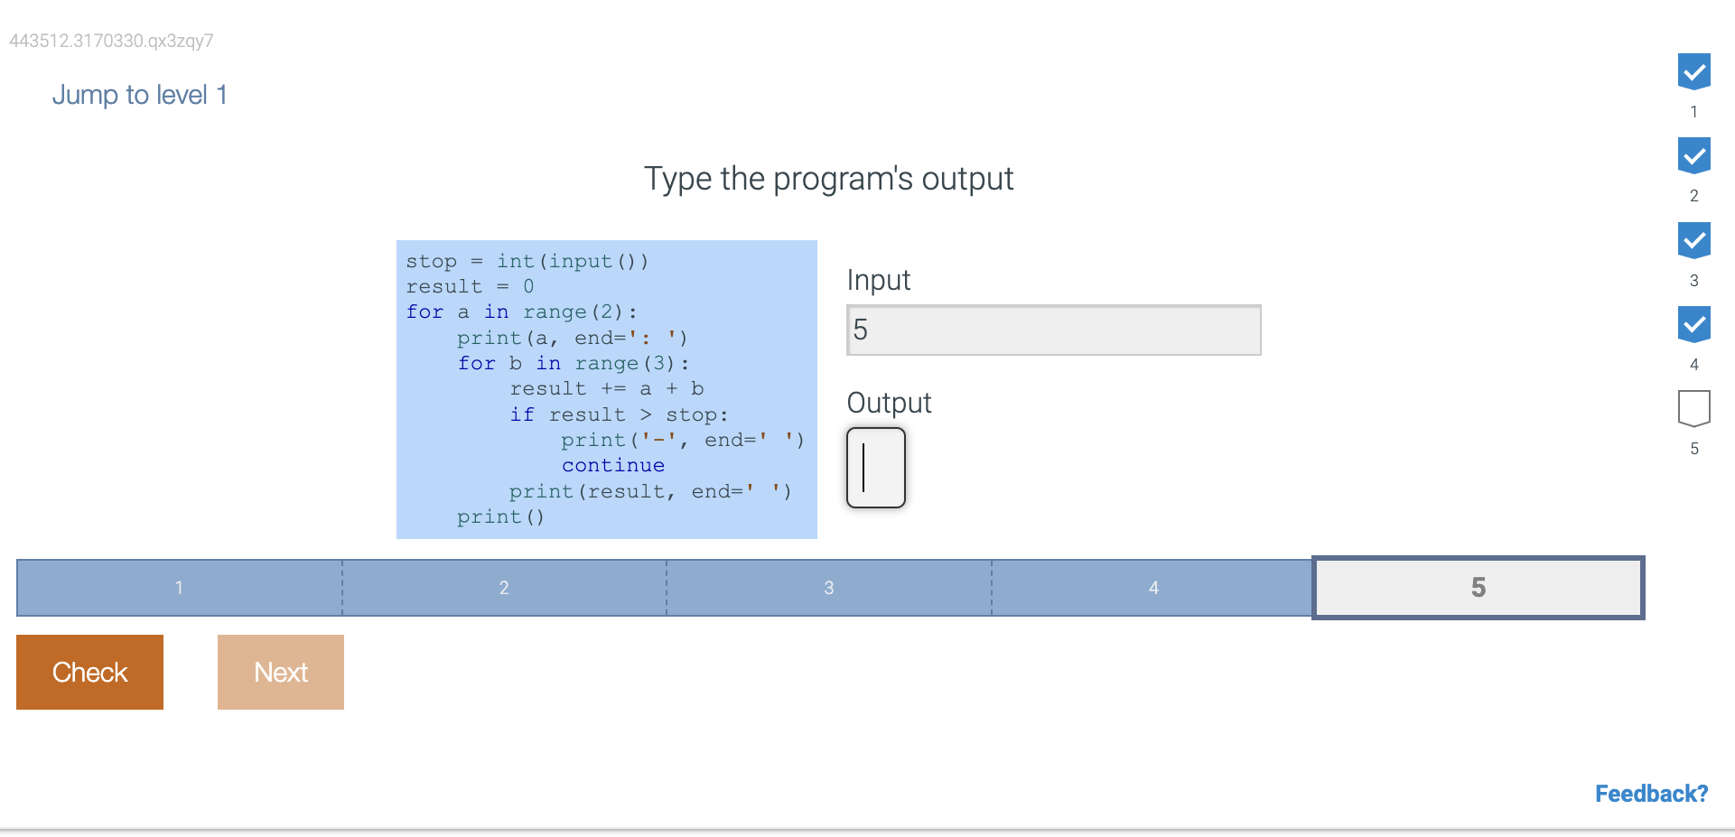Image resolution: width=1735 pixels, height=837 pixels.
Task: Click the Input field showing 5
Action: 1053,330
